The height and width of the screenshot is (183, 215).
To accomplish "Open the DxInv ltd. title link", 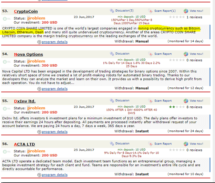I will [x=25, y=101].
